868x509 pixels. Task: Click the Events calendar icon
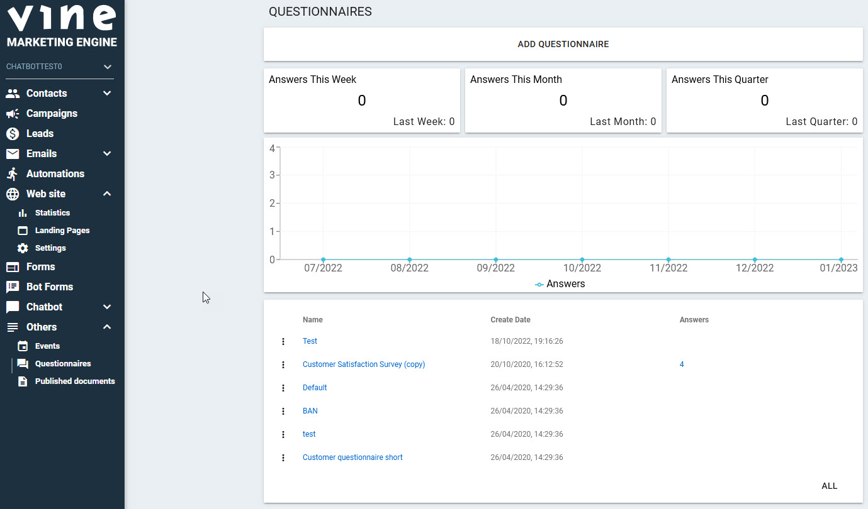pos(23,346)
